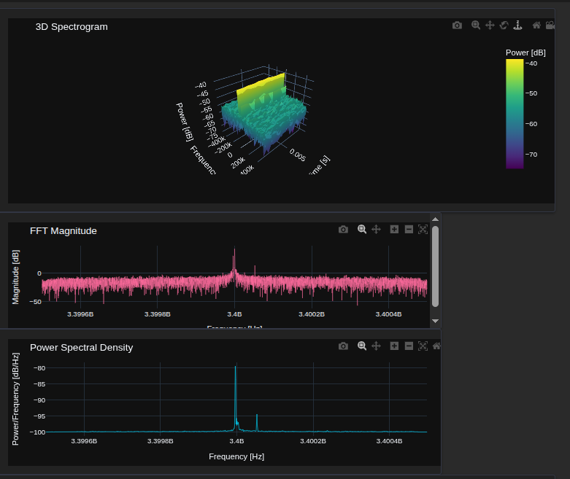Screen dimensions: 570x479
Task: Select zoom tool in 3D Spectrogram toolbar
Action: pyautogui.click(x=476, y=26)
